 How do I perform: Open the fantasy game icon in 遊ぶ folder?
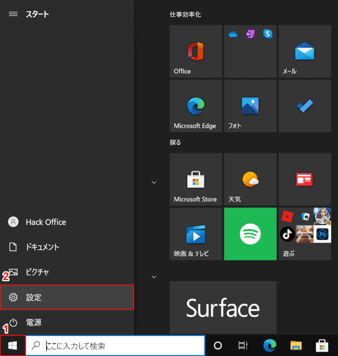[322, 216]
